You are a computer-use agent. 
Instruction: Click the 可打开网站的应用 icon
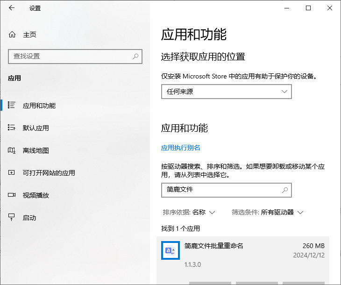coord(11,173)
